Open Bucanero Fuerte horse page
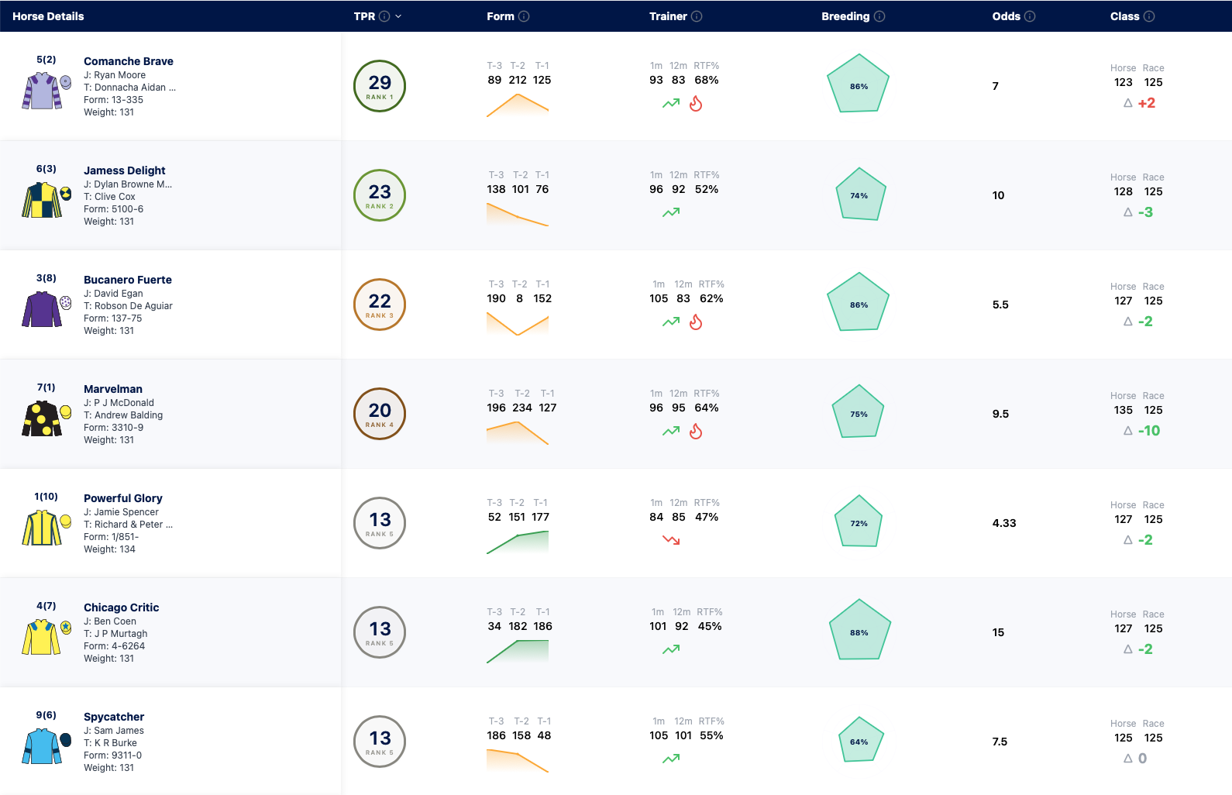Viewport: 1232px width, 795px height. click(128, 280)
